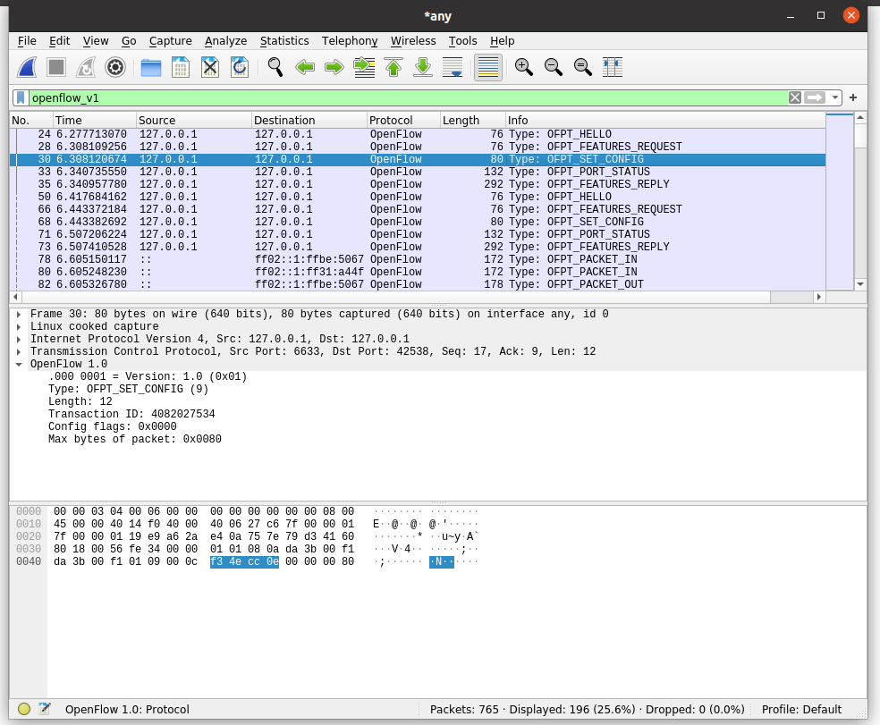Screen dimensions: 880x725
Task: Select packet 35 OFPT_FEATURES_REPLY row
Action: click(418, 184)
